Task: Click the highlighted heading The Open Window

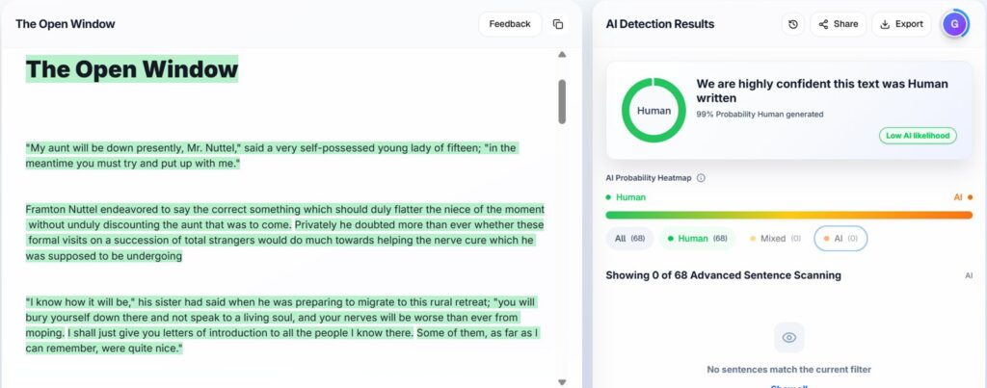Action: pos(131,69)
